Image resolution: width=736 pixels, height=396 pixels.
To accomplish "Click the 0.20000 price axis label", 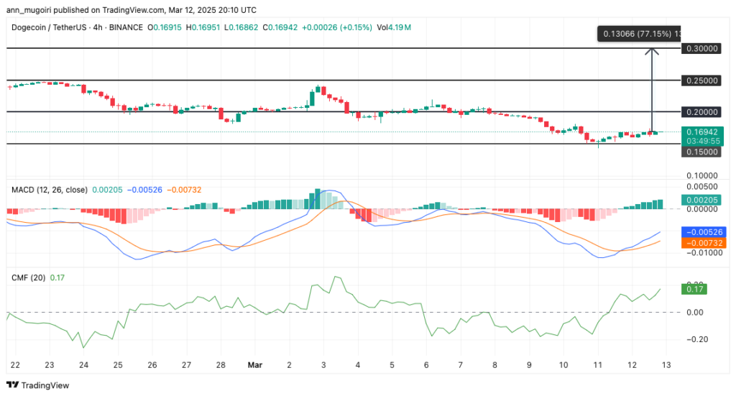I will coord(701,113).
